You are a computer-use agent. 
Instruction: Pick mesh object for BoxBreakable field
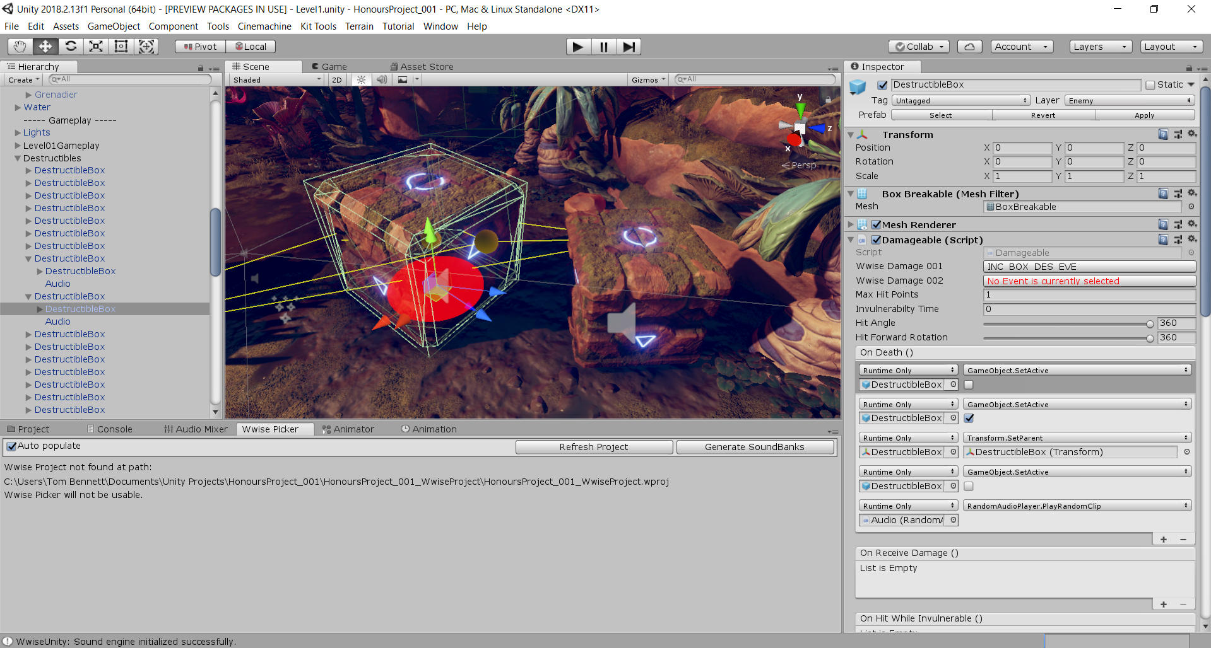1191,207
